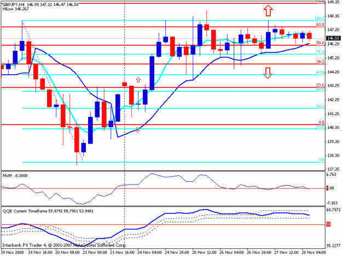Click the small red up arrow near 24 Nov

pos(138,80)
